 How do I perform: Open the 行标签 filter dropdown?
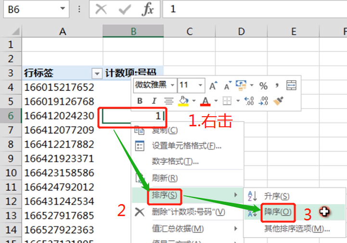coord(97,73)
